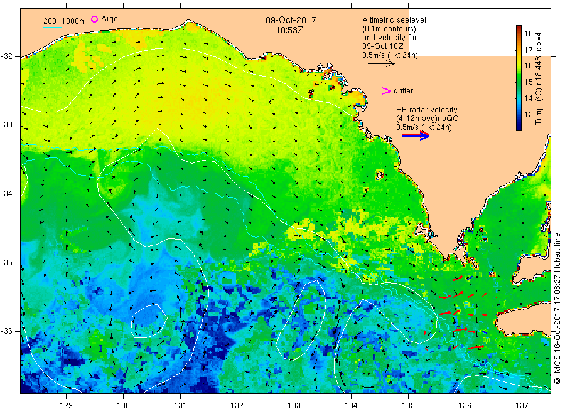Click the 'HF radar velocity' legend heading
The width and height of the screenshot is (565, 414).
[427, 110]
